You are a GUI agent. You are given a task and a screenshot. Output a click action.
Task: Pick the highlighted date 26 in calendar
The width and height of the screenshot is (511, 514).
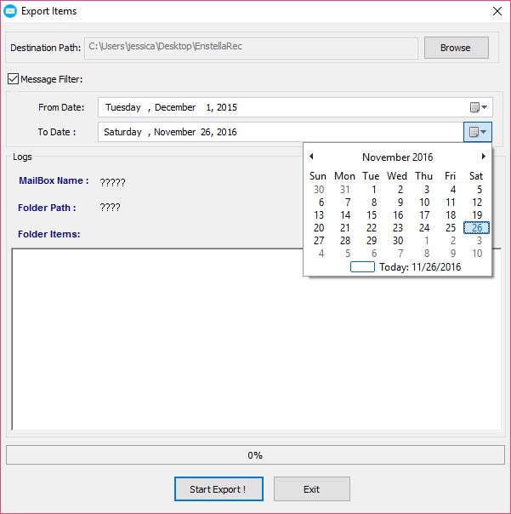click(477, 228)
